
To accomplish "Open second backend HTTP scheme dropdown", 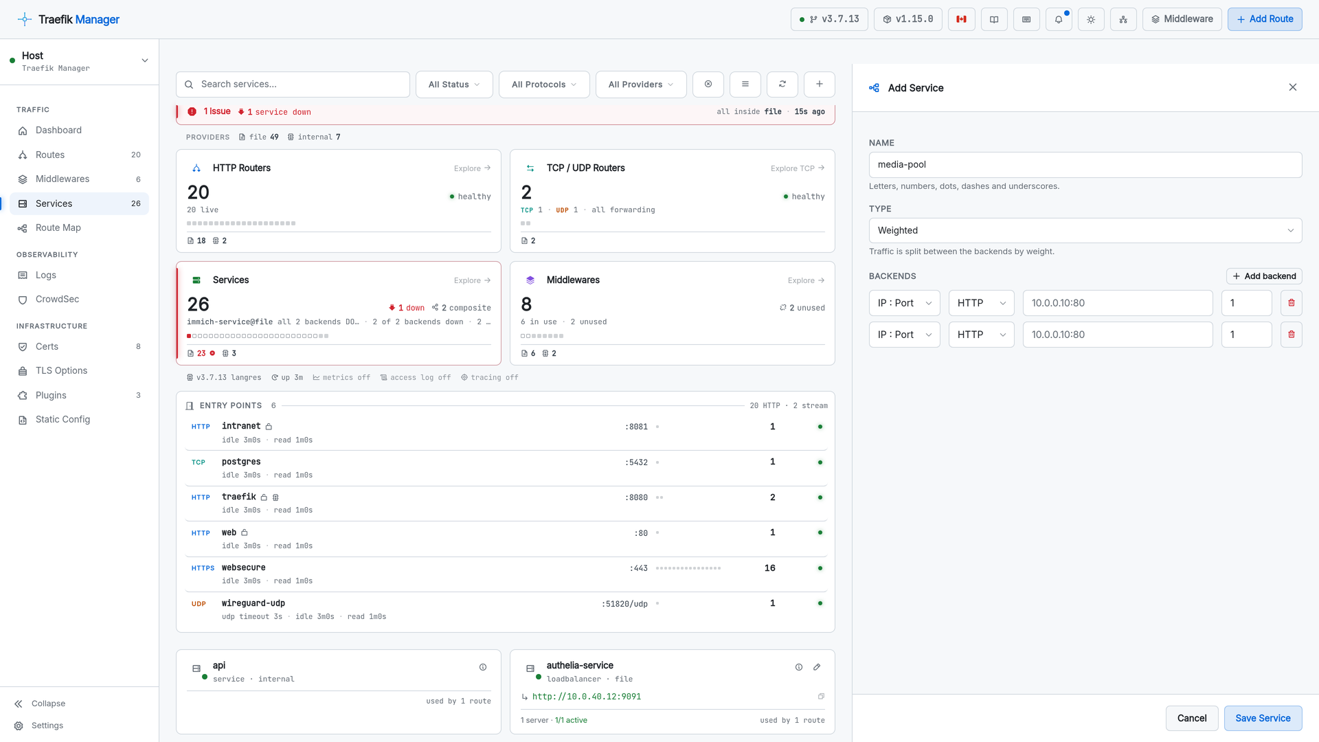I will pos(981,335).
